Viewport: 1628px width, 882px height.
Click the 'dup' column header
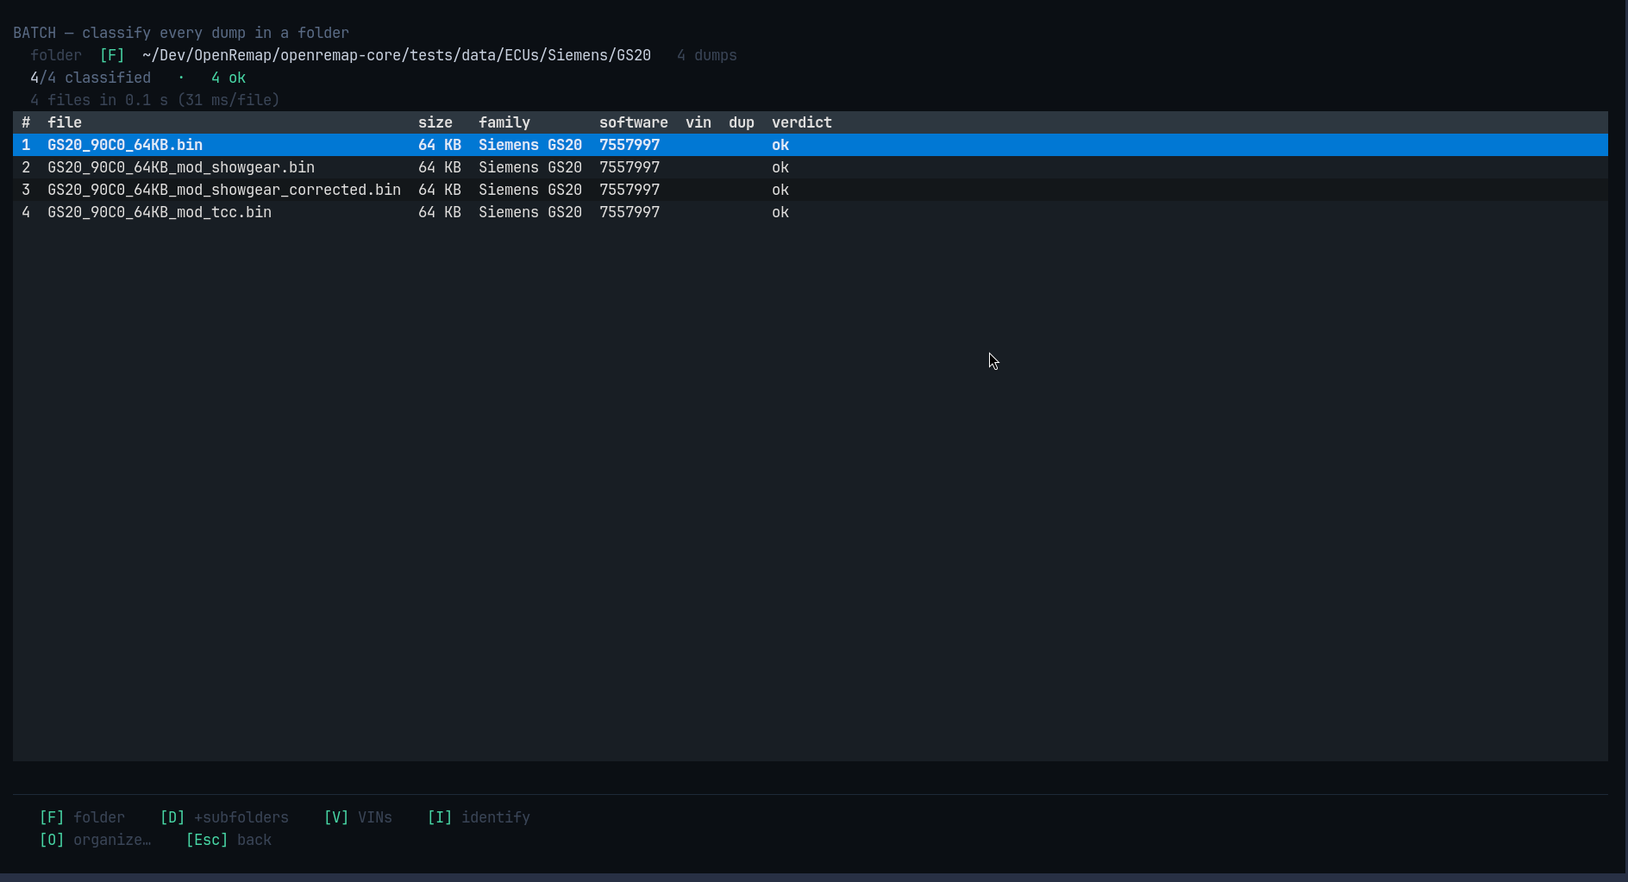click(742, 122)
